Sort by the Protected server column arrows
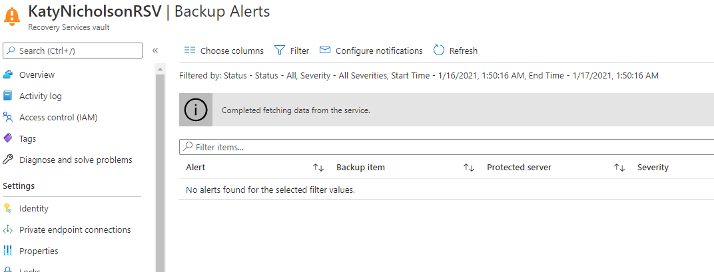Screen dimensions: 714x272 click(619, 168)
